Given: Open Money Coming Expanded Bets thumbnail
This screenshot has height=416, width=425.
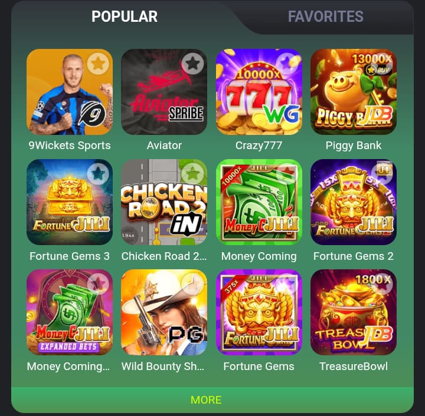Looking at the screenshot, I should (70, 312).
